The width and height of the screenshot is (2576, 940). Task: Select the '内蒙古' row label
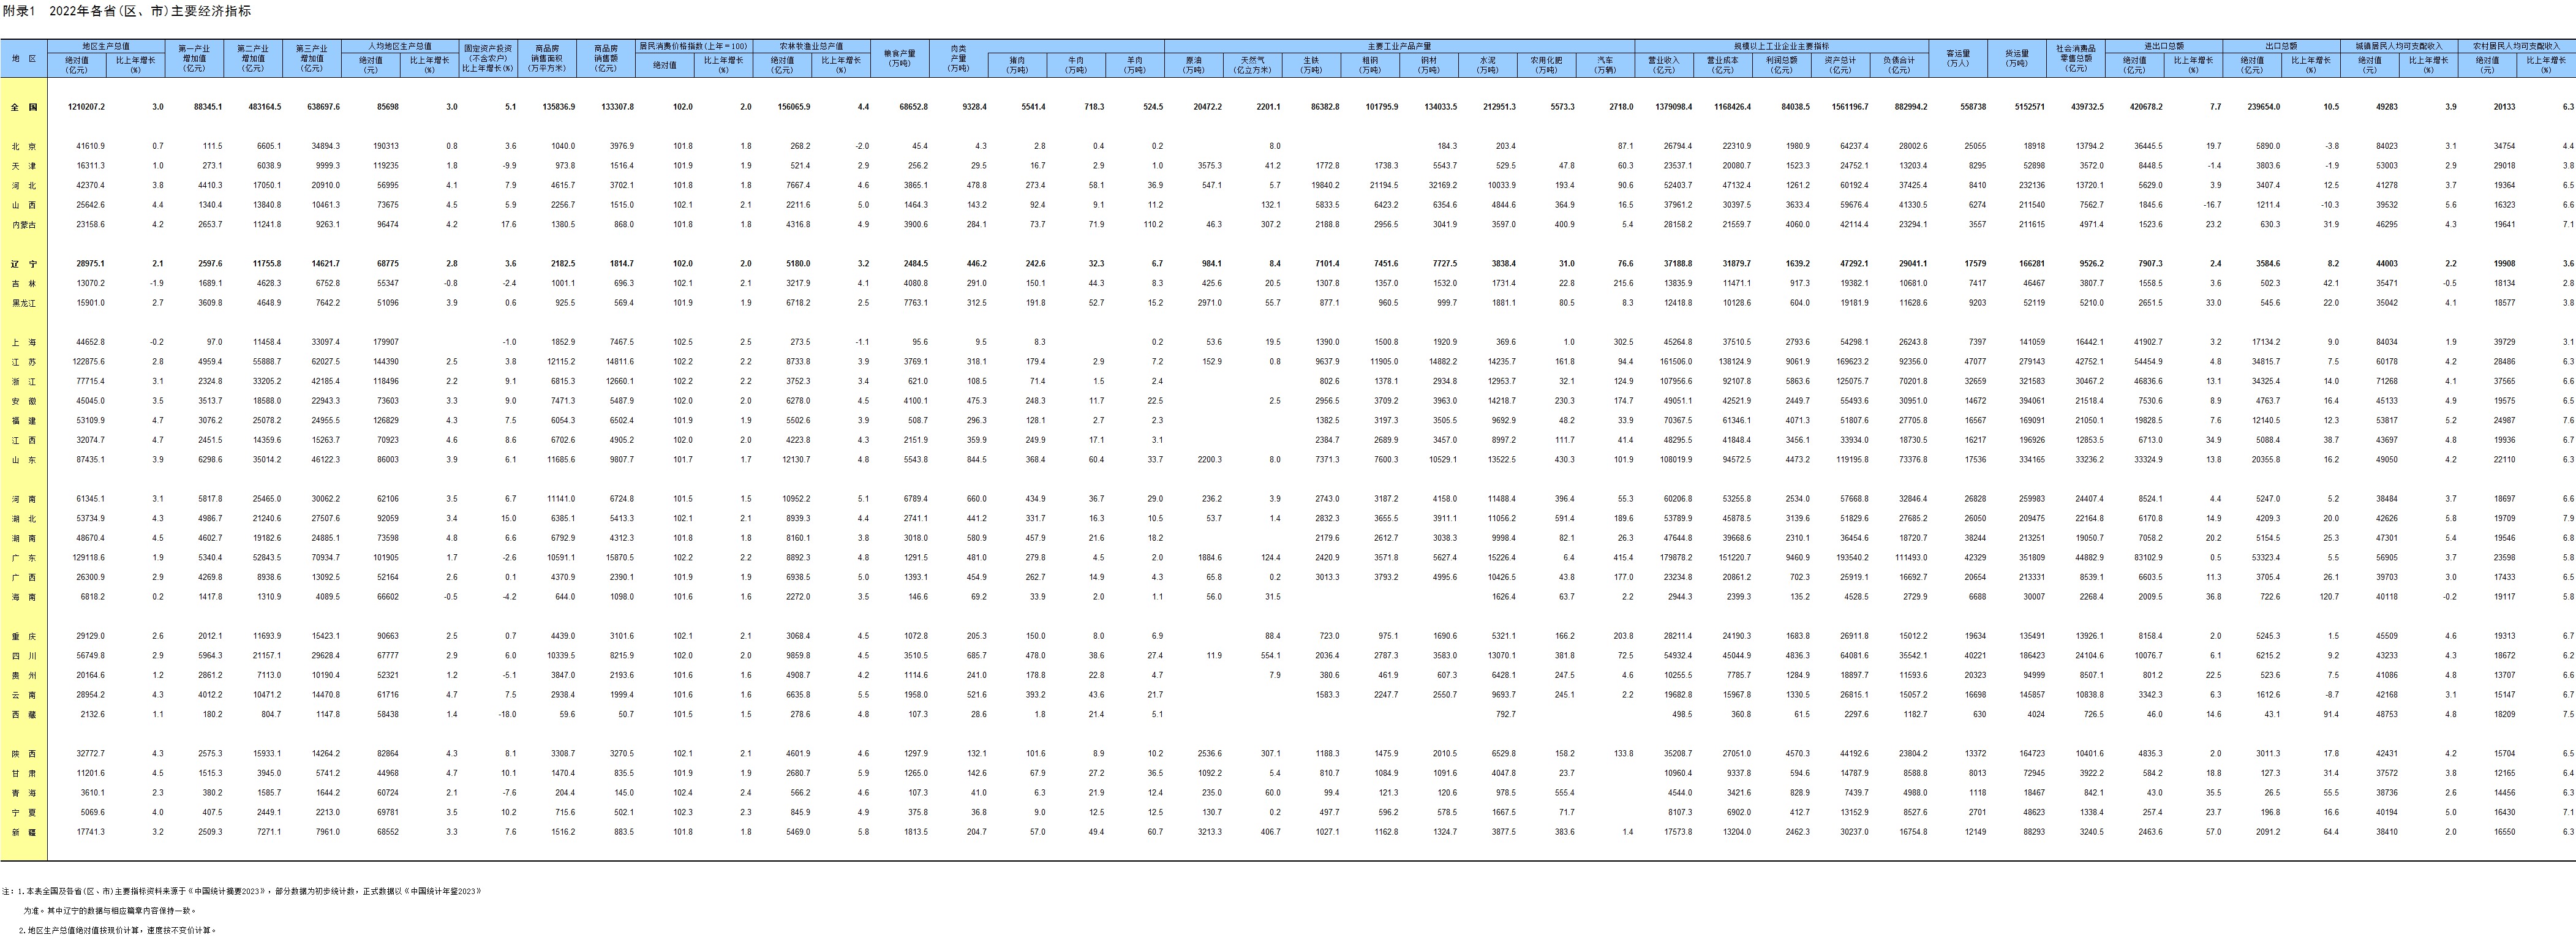point(24,225)
